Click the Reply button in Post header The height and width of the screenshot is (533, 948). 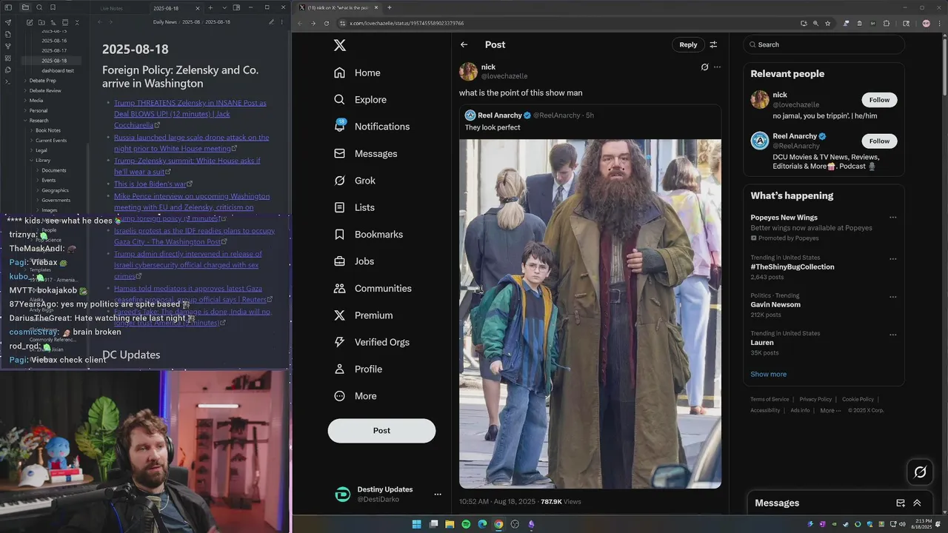[x=688, y=44]
